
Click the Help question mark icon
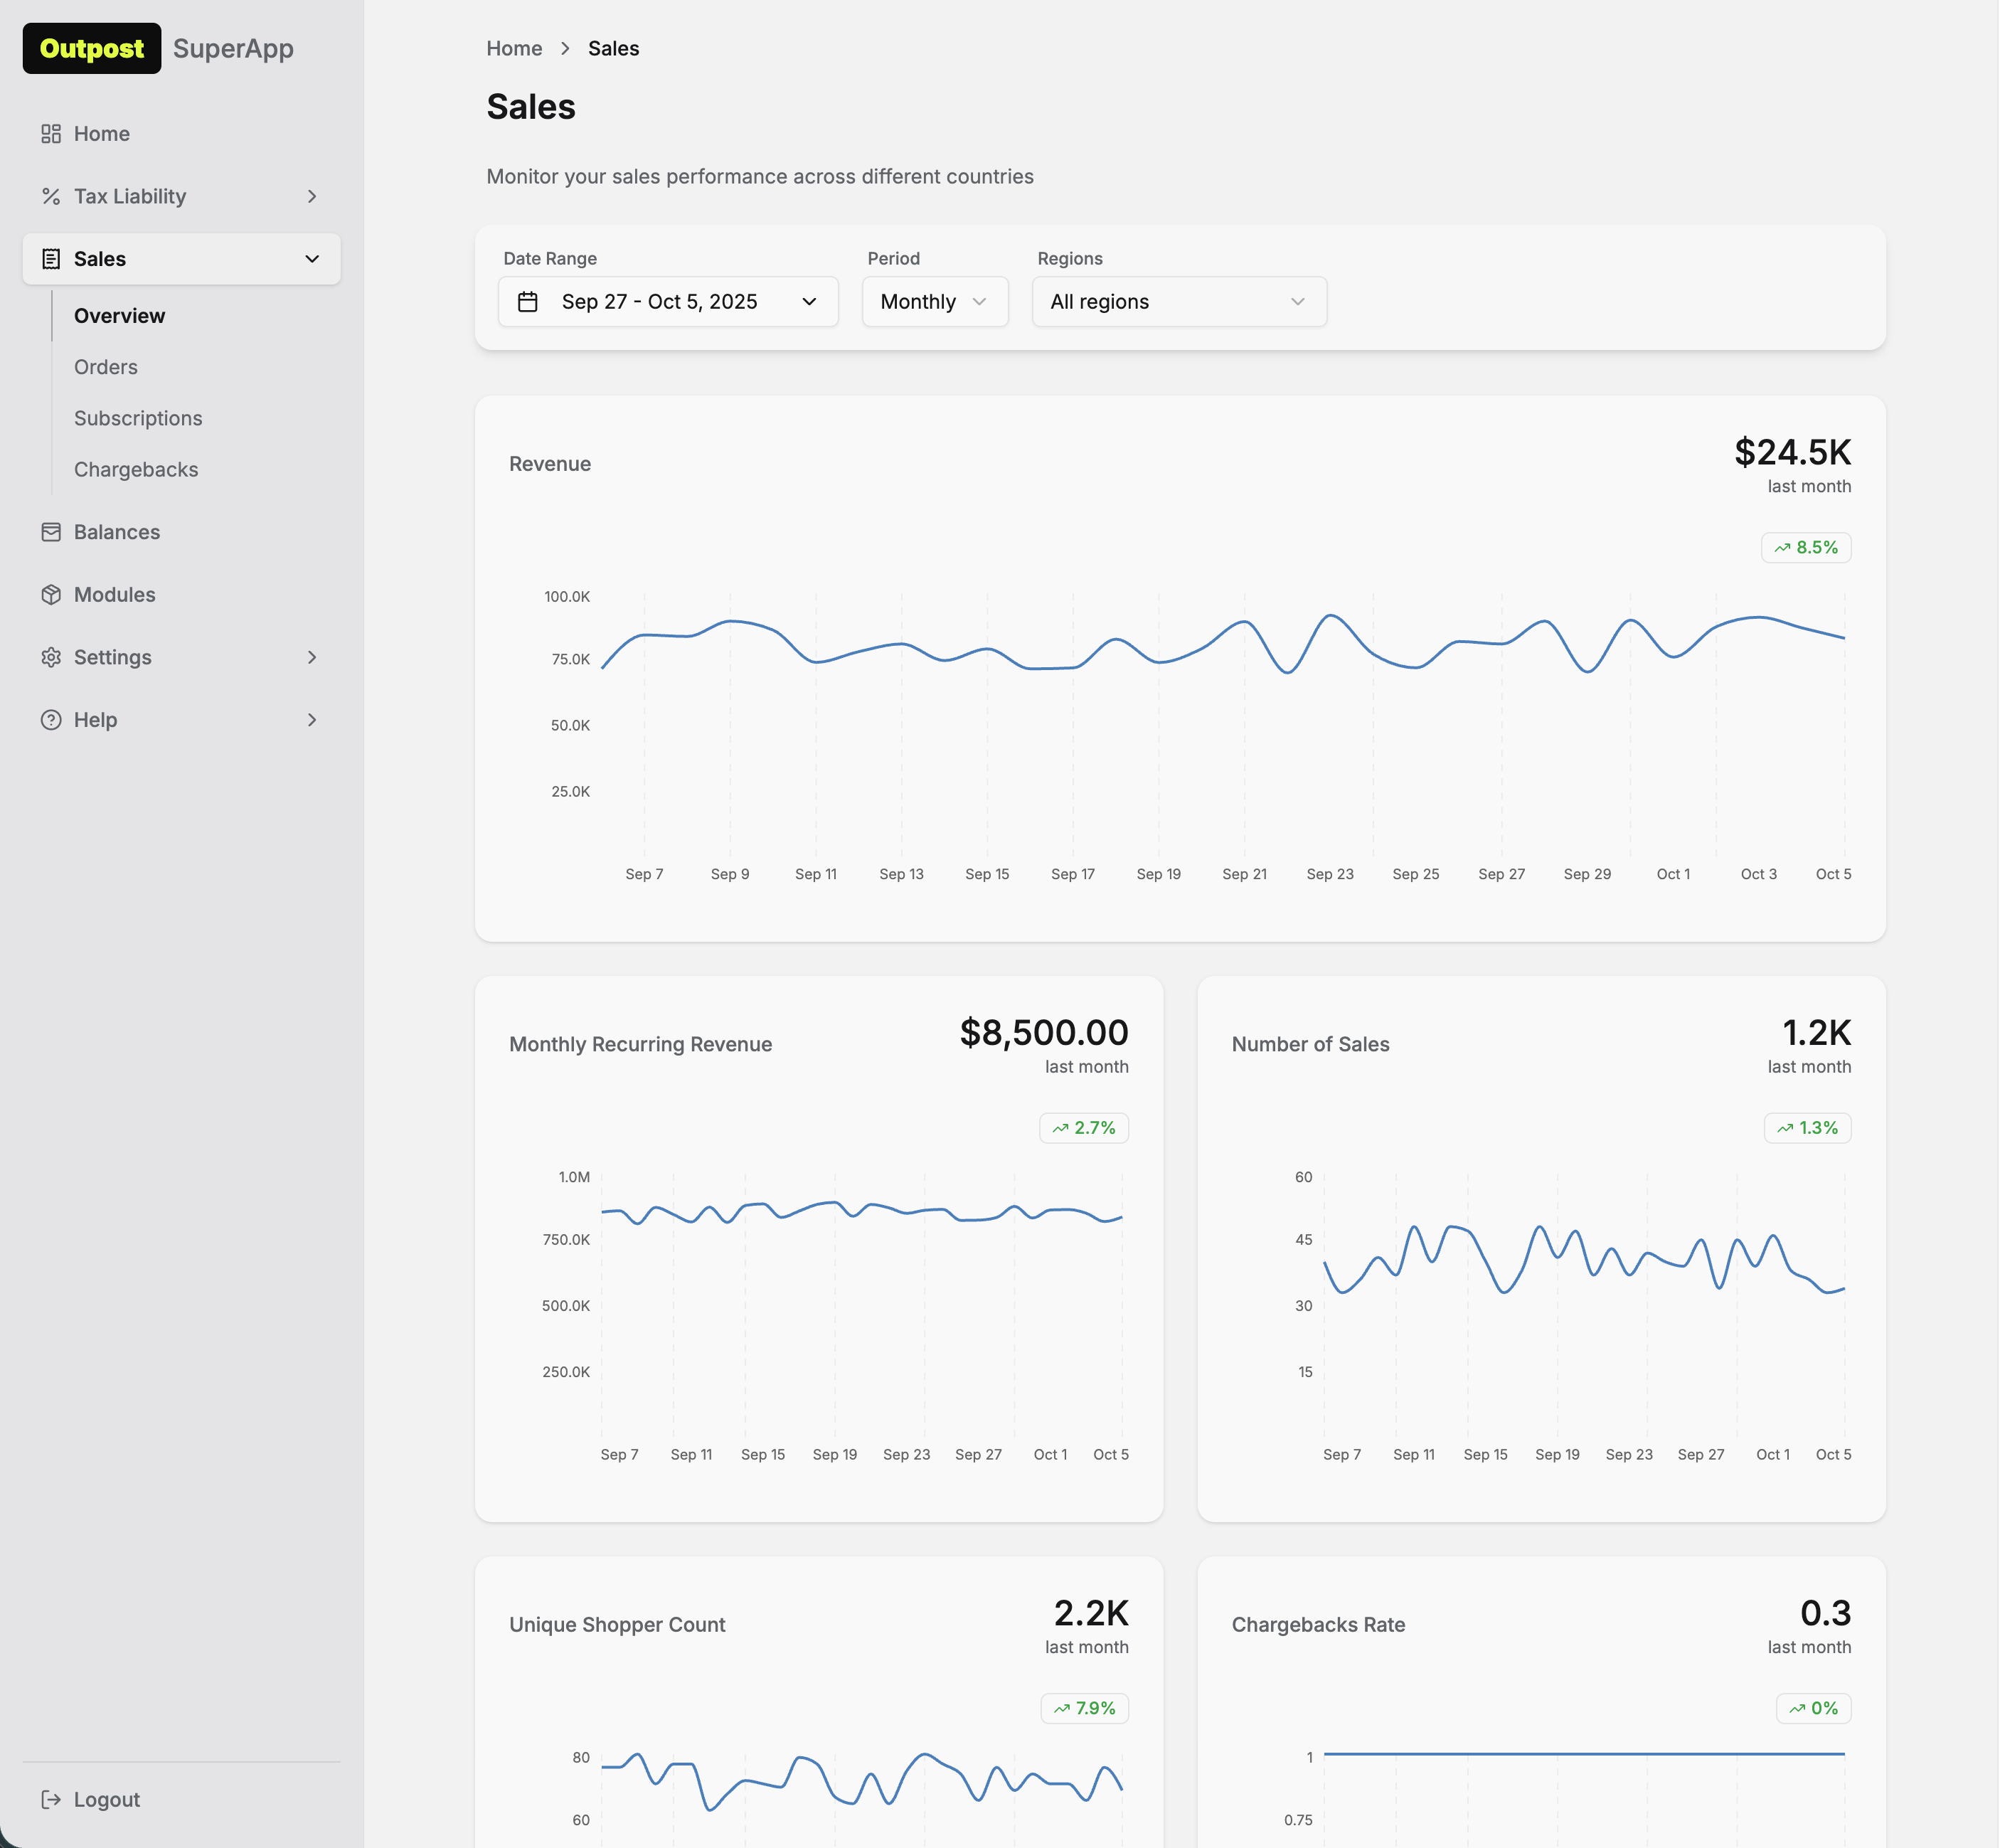[51, 720]
